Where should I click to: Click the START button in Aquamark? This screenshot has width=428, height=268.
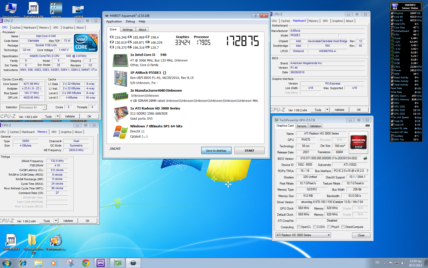tap(249, 151)
